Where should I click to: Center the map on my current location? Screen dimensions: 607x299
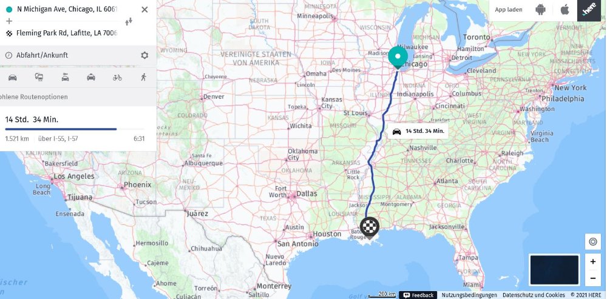(x=592, y=242)
